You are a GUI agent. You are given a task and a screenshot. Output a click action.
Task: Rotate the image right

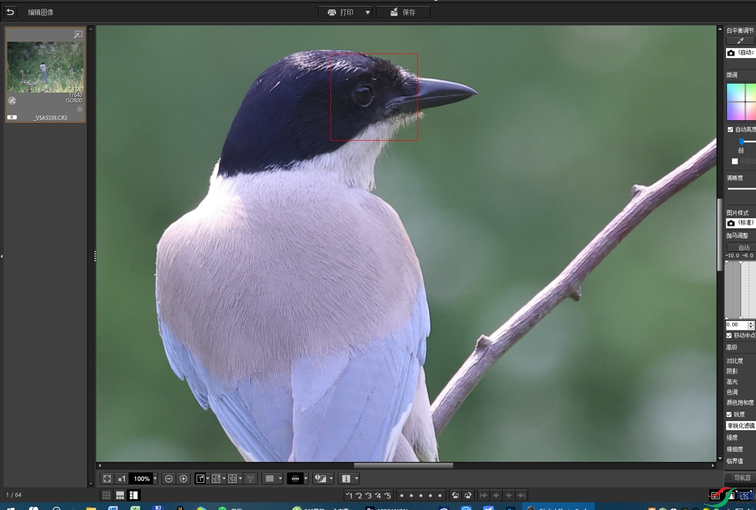click(468, 495)
